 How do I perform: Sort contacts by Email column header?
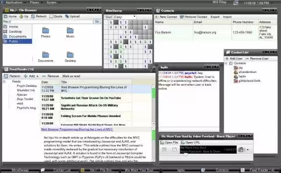(212, 22)
